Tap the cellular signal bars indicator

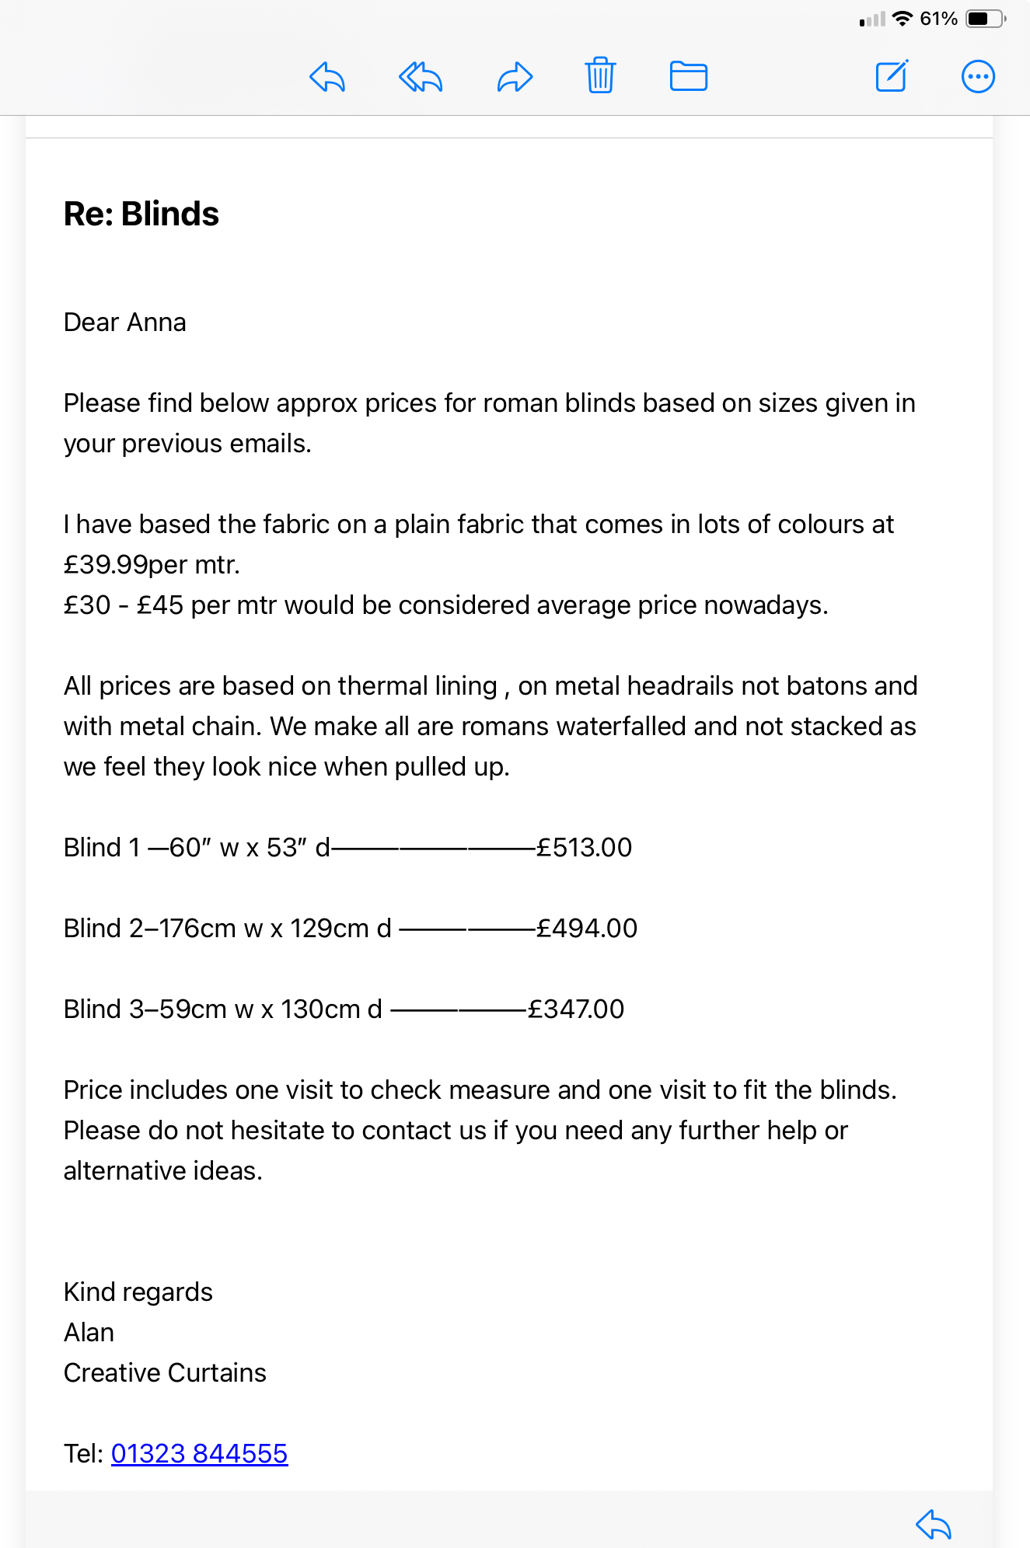872,19
